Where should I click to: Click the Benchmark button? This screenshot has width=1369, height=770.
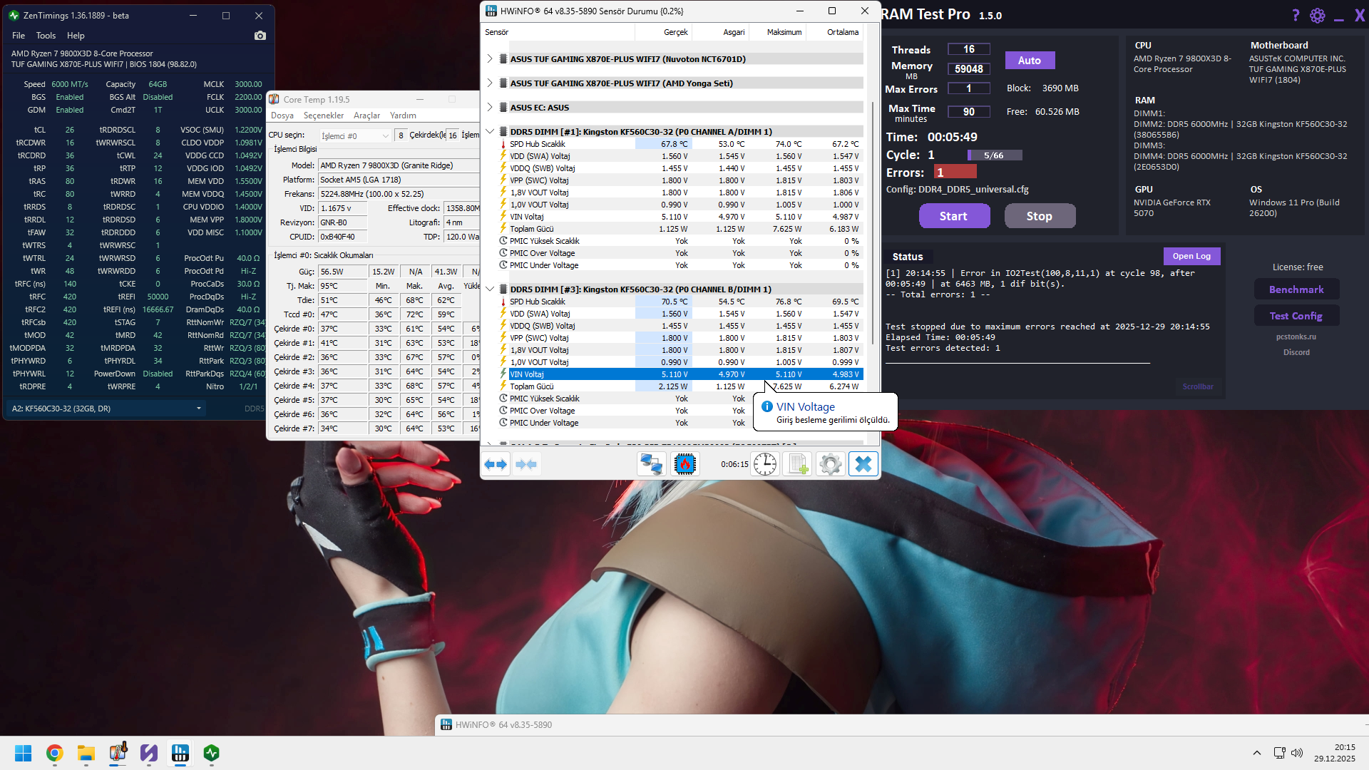[x=1296, y=289]
